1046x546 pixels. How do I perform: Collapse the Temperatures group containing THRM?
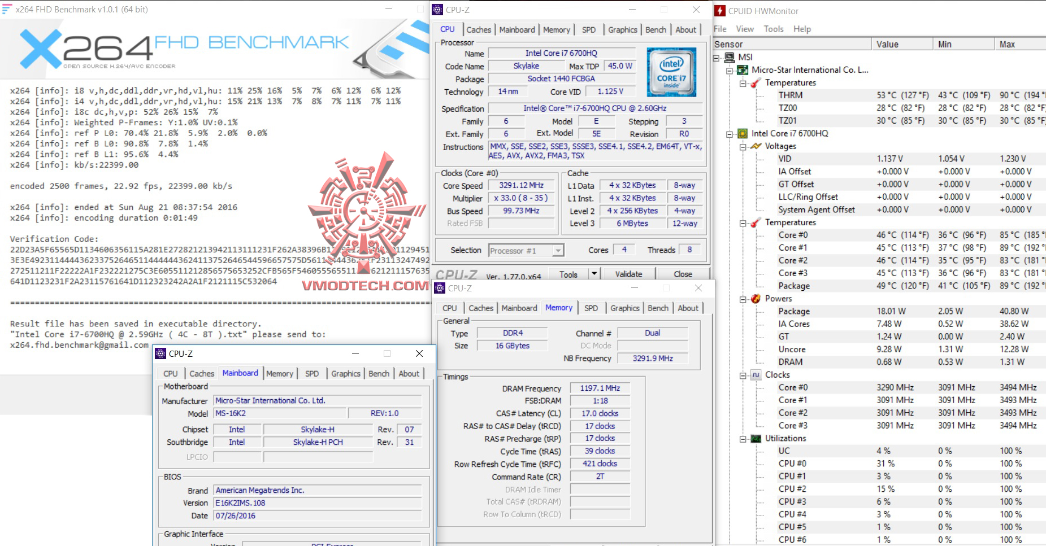click(x=743, y=83)
